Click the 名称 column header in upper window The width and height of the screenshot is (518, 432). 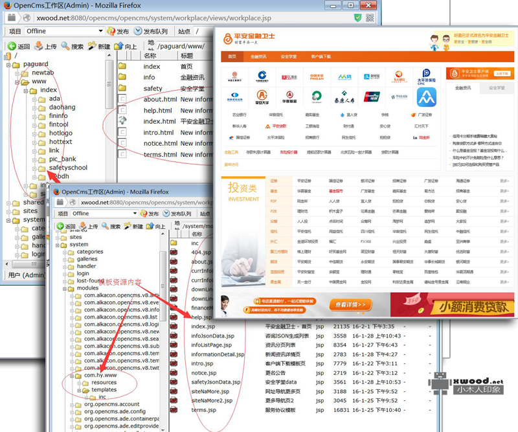pyautogui.click(x=150, y=56)
